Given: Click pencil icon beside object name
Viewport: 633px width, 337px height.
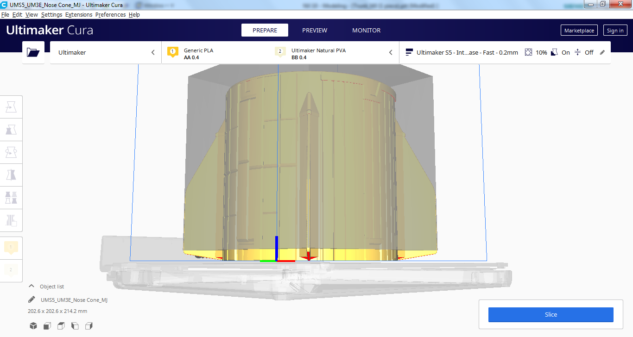Looking at the screenshot, I should click(x=32, y=300).
